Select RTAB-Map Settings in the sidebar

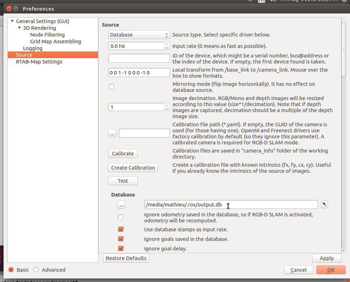pyautogui.click(x=39, y=62)
